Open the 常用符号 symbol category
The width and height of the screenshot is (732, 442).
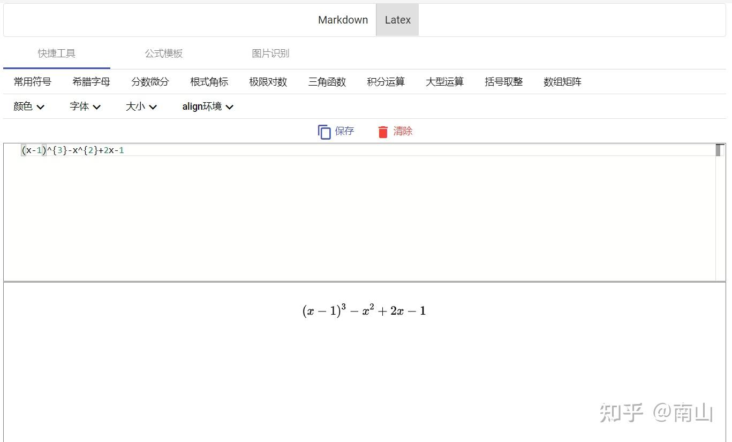(x=32, y=81)
